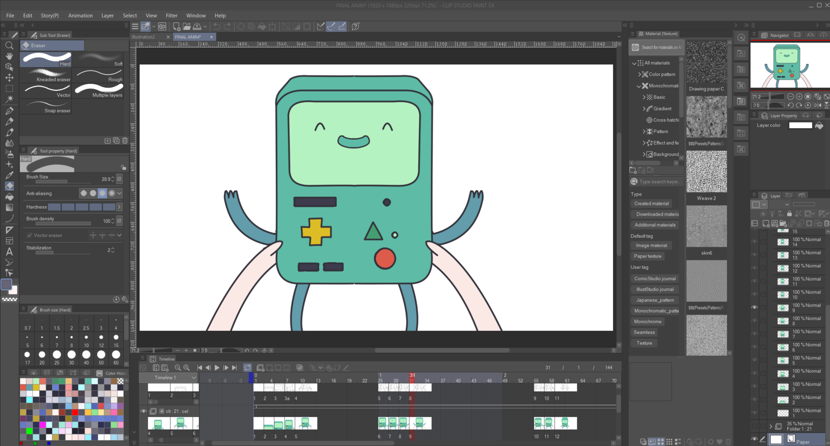Expand the Color pattern folder
The width and height of the screenshot is (830, 446).
(x=639, y=74)
